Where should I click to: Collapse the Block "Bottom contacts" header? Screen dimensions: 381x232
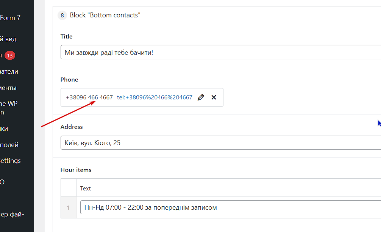point(105,15)
